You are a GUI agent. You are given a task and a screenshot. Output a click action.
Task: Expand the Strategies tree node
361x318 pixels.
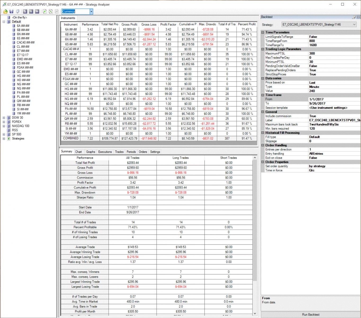click(4, 139)
